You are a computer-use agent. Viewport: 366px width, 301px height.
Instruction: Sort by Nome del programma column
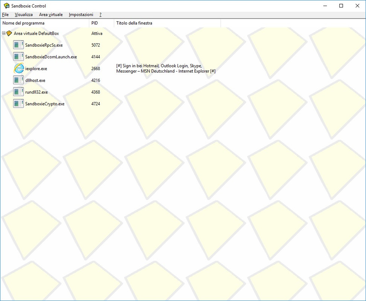coord(45,23)
